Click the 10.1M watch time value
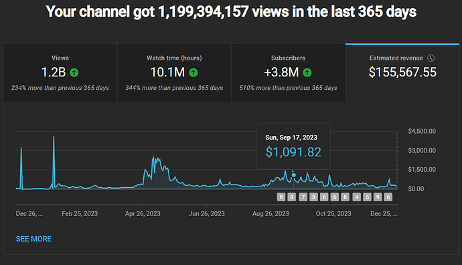This screenshot has height=265, width=462. [167, 72]
